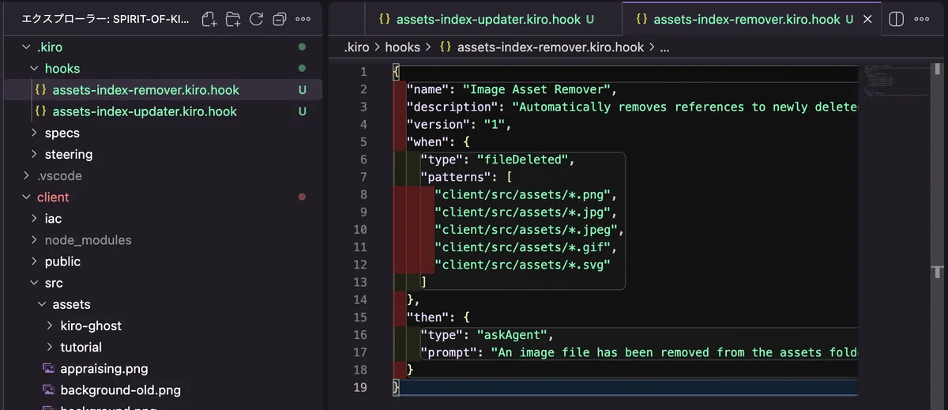Click the background-old.png image file icon
The width and height of the screenshot is (948, 410).
click(x=48, y=390)
